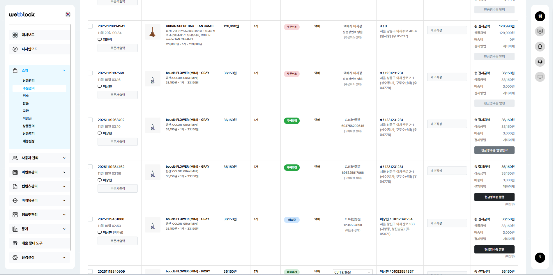Screen dimensions: 553x275
Task: Collapse the 쇼핑 menu chevron
Action: click(64, 70)
